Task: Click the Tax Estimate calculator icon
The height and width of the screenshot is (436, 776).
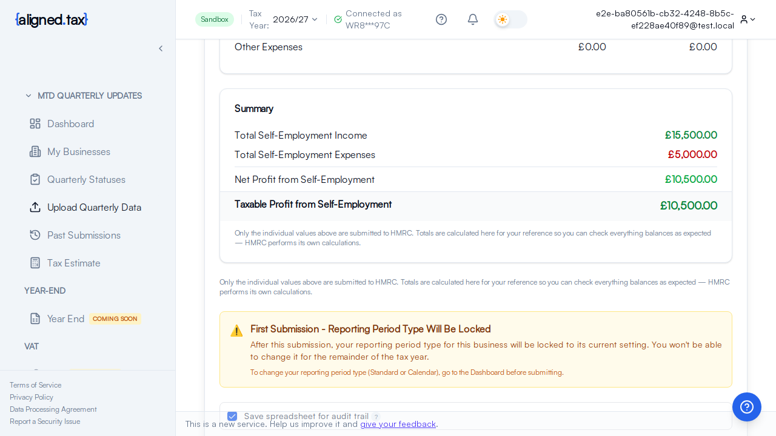Action: [x=35, y=263]
